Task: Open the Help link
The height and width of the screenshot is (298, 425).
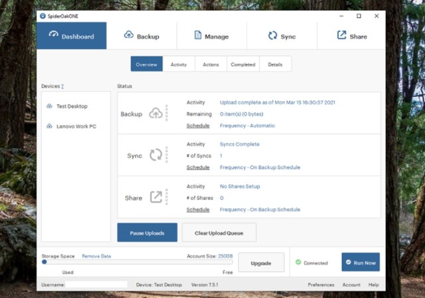Action: [373, 285]
